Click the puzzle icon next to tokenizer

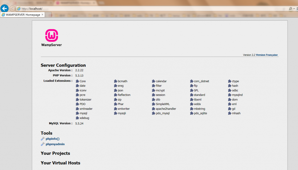(x=77, y=100)
